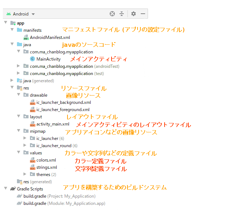The image size is (231, 220).
Task: Collapse the values folder
Action: click(x=19, y=152)
